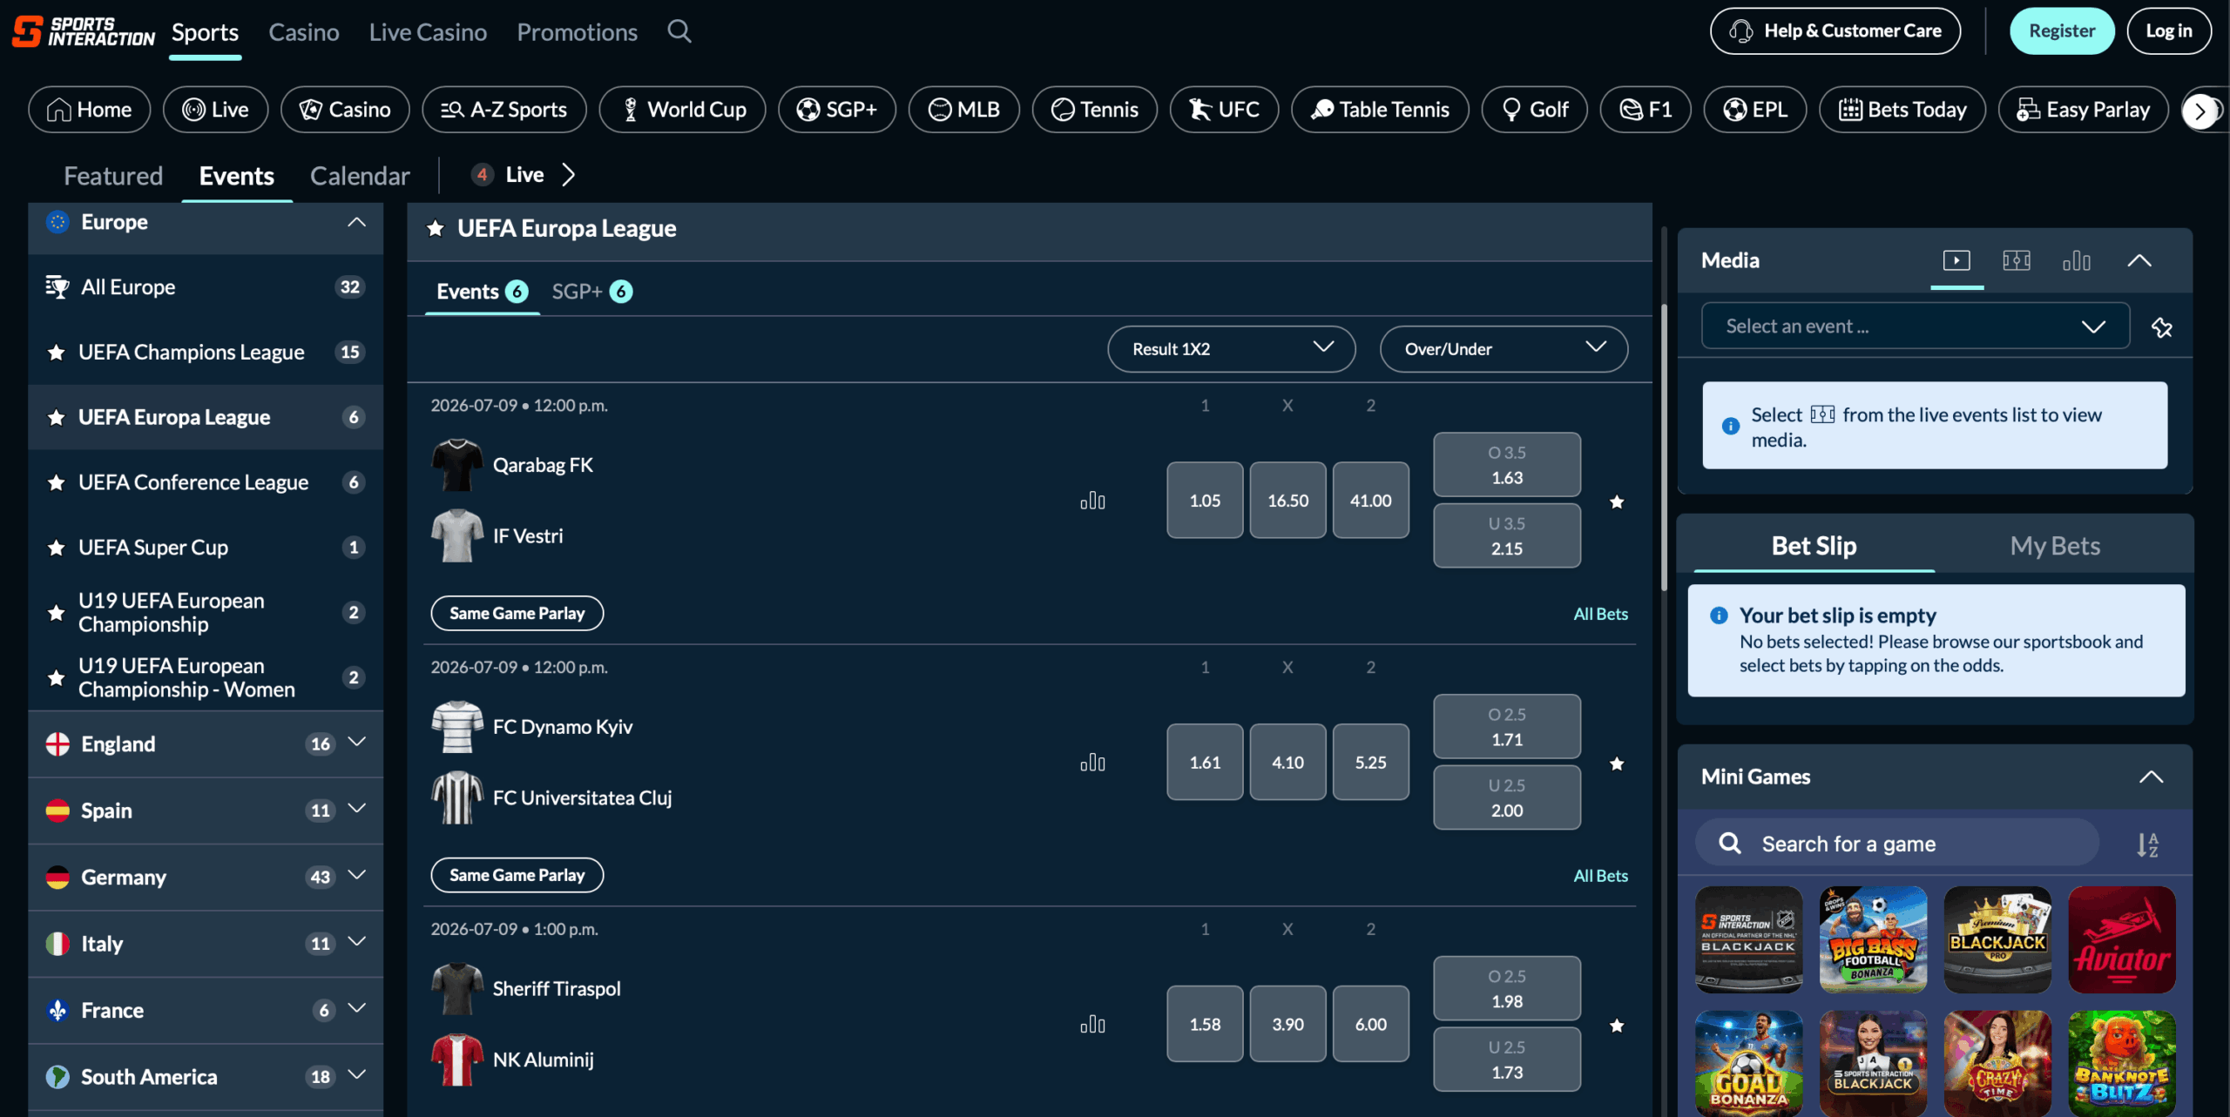Open the Easy Parlay shortcut pill

[x=2084, y=110]
